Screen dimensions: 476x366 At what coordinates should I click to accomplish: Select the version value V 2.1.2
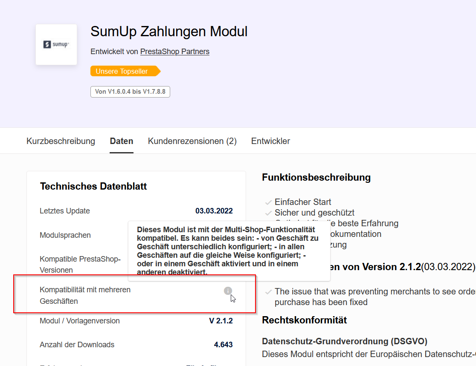pyautogui.click(x=221, y=321)
